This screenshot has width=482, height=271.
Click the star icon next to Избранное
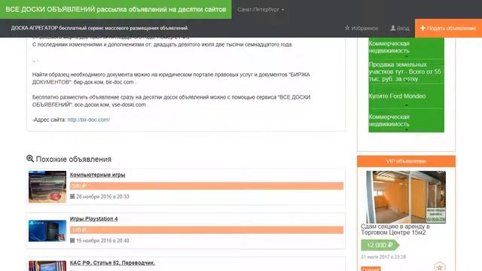[x=347, y=28]
